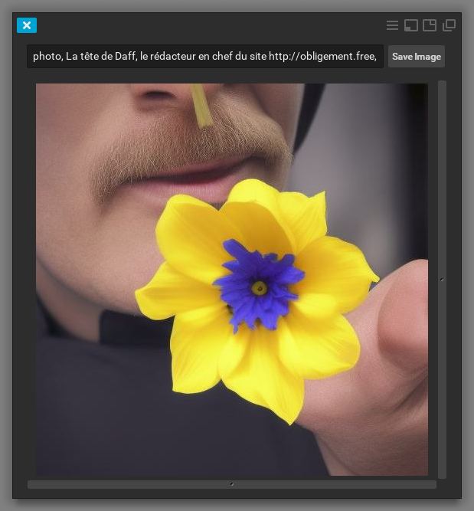474x511 pixels.
Task: Click the horizontal scrollbar below image
Action: (x=231, y=484)
